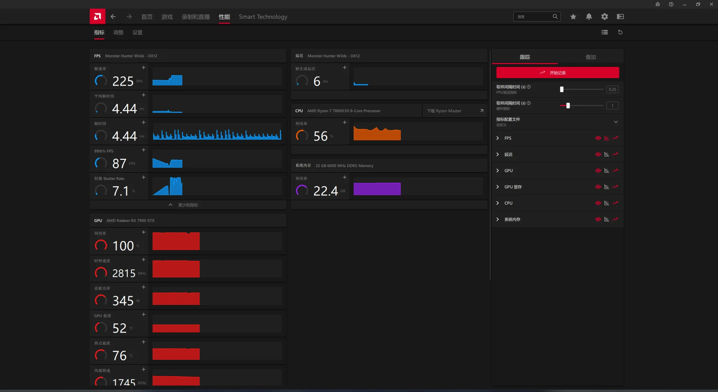Click the 延迟 row trend line icon

tap(615, 154)
